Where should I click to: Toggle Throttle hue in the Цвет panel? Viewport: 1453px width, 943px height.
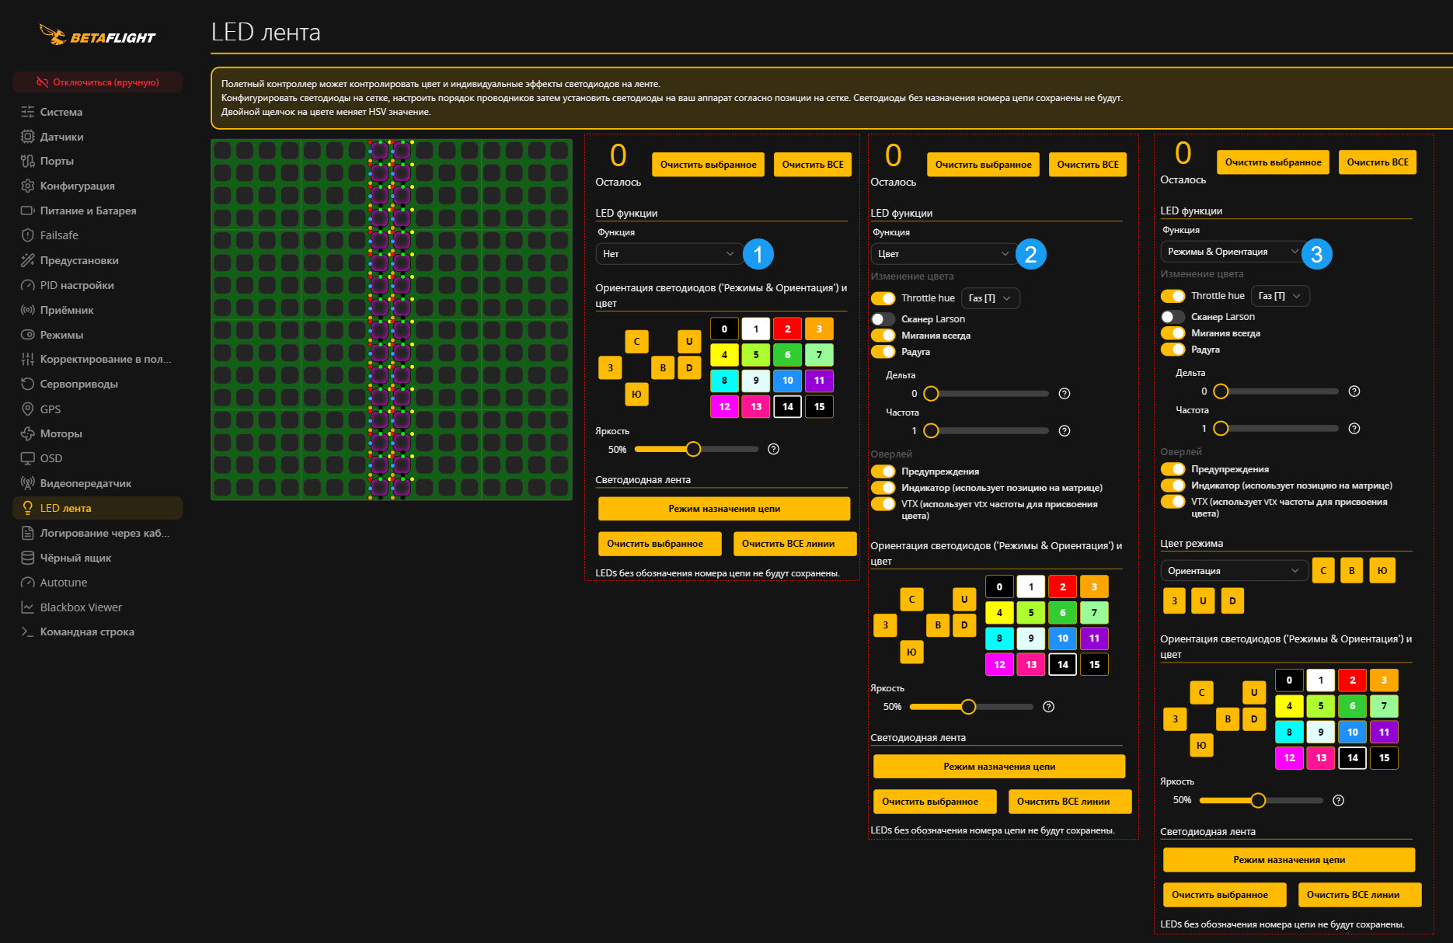tap(883, 298)
